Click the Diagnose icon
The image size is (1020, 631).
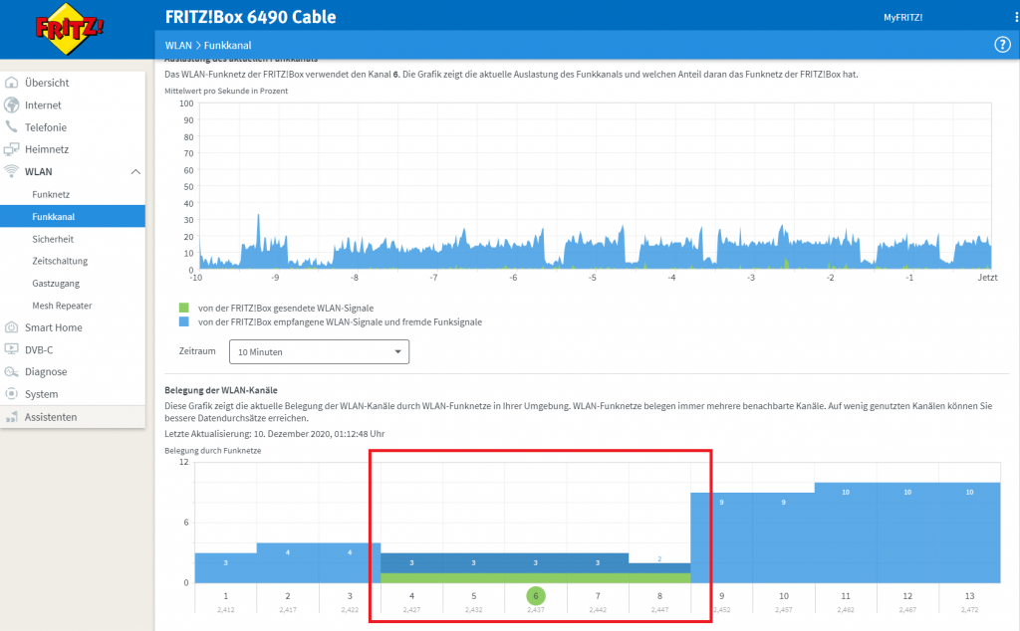point(11,371)
